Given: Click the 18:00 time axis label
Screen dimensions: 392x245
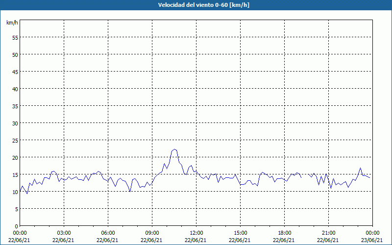Looking at the screenshot, I should click(284, 233).
